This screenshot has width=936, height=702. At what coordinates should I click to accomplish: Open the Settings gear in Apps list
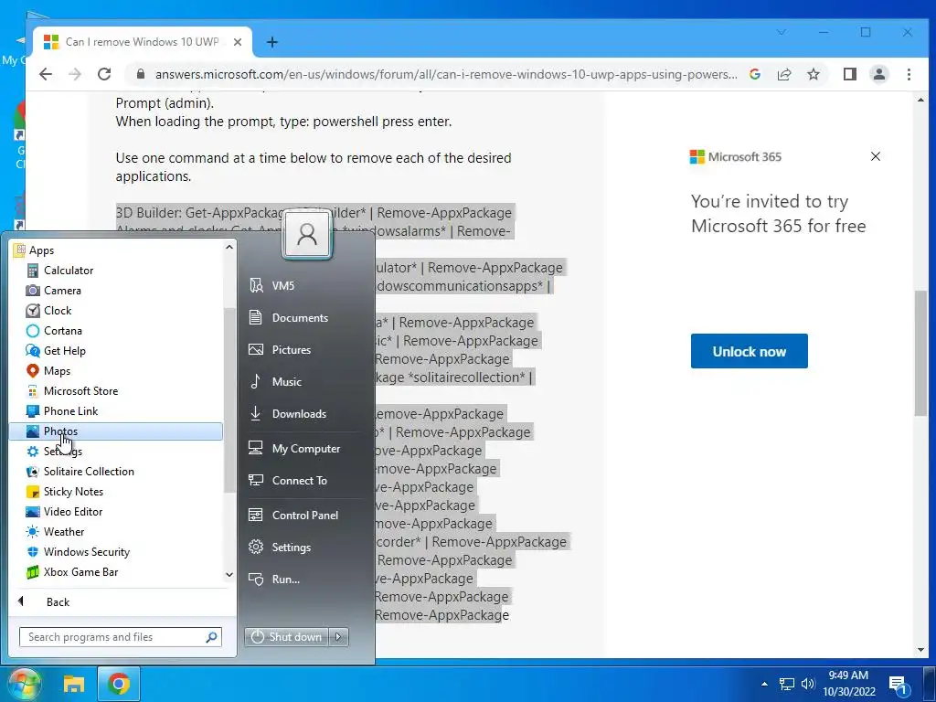click(x=33, y=452)
